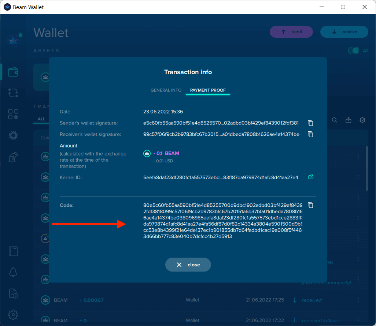Open the Wallet sidebar icon
Viewport: 376px width, 326px height.
click(13, 72)
